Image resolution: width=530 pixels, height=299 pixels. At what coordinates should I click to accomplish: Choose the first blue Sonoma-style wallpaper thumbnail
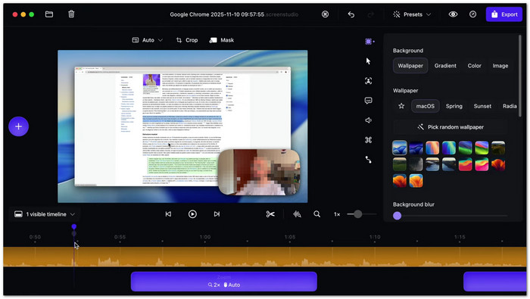pos(400,148)
